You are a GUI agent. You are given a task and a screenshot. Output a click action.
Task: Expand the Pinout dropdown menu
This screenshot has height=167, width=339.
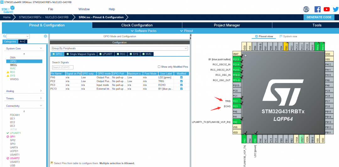pyautogui.click(x=186, y=31)
